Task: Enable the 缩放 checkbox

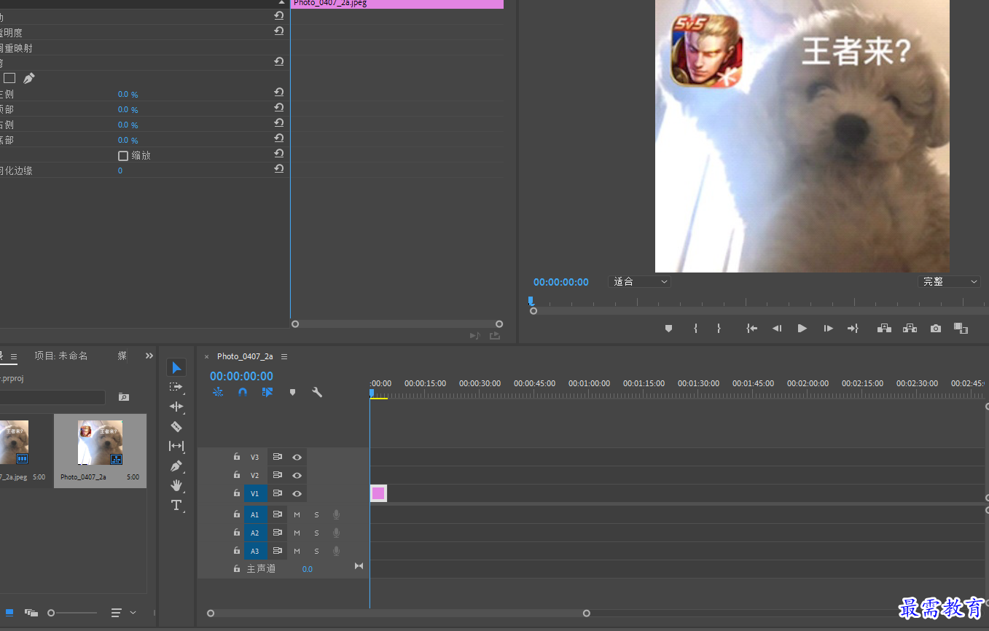Action: [123, 155]
